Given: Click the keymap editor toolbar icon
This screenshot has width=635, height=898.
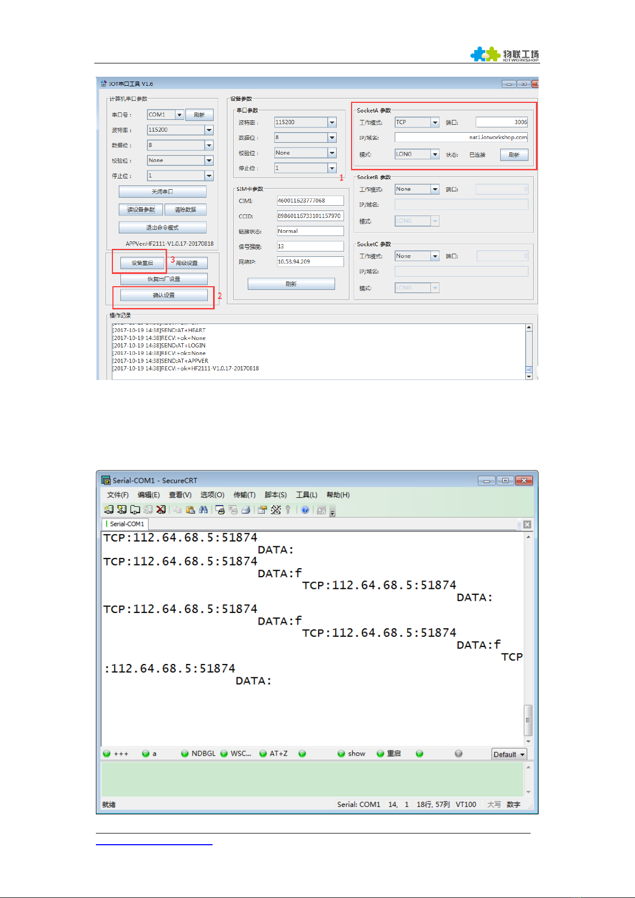Looking at the screenshot, I should pyautogui.click(x=275, y=509).
